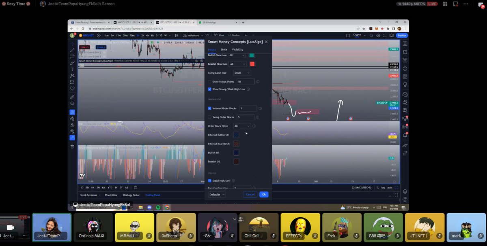The image size is (487, 246).
Task: Enable Swing Order Blocks checkbox
Action: (209, 117)
